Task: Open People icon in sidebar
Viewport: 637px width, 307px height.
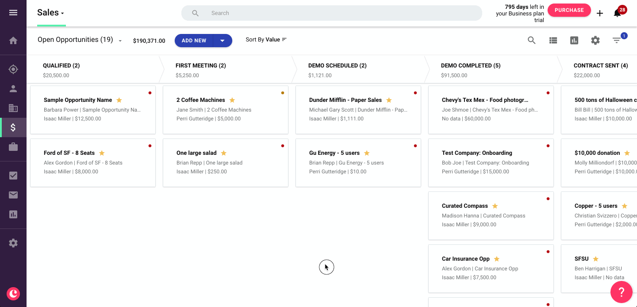Action: point(13,89)
